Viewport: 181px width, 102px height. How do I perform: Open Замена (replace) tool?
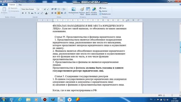click(103, 11)
